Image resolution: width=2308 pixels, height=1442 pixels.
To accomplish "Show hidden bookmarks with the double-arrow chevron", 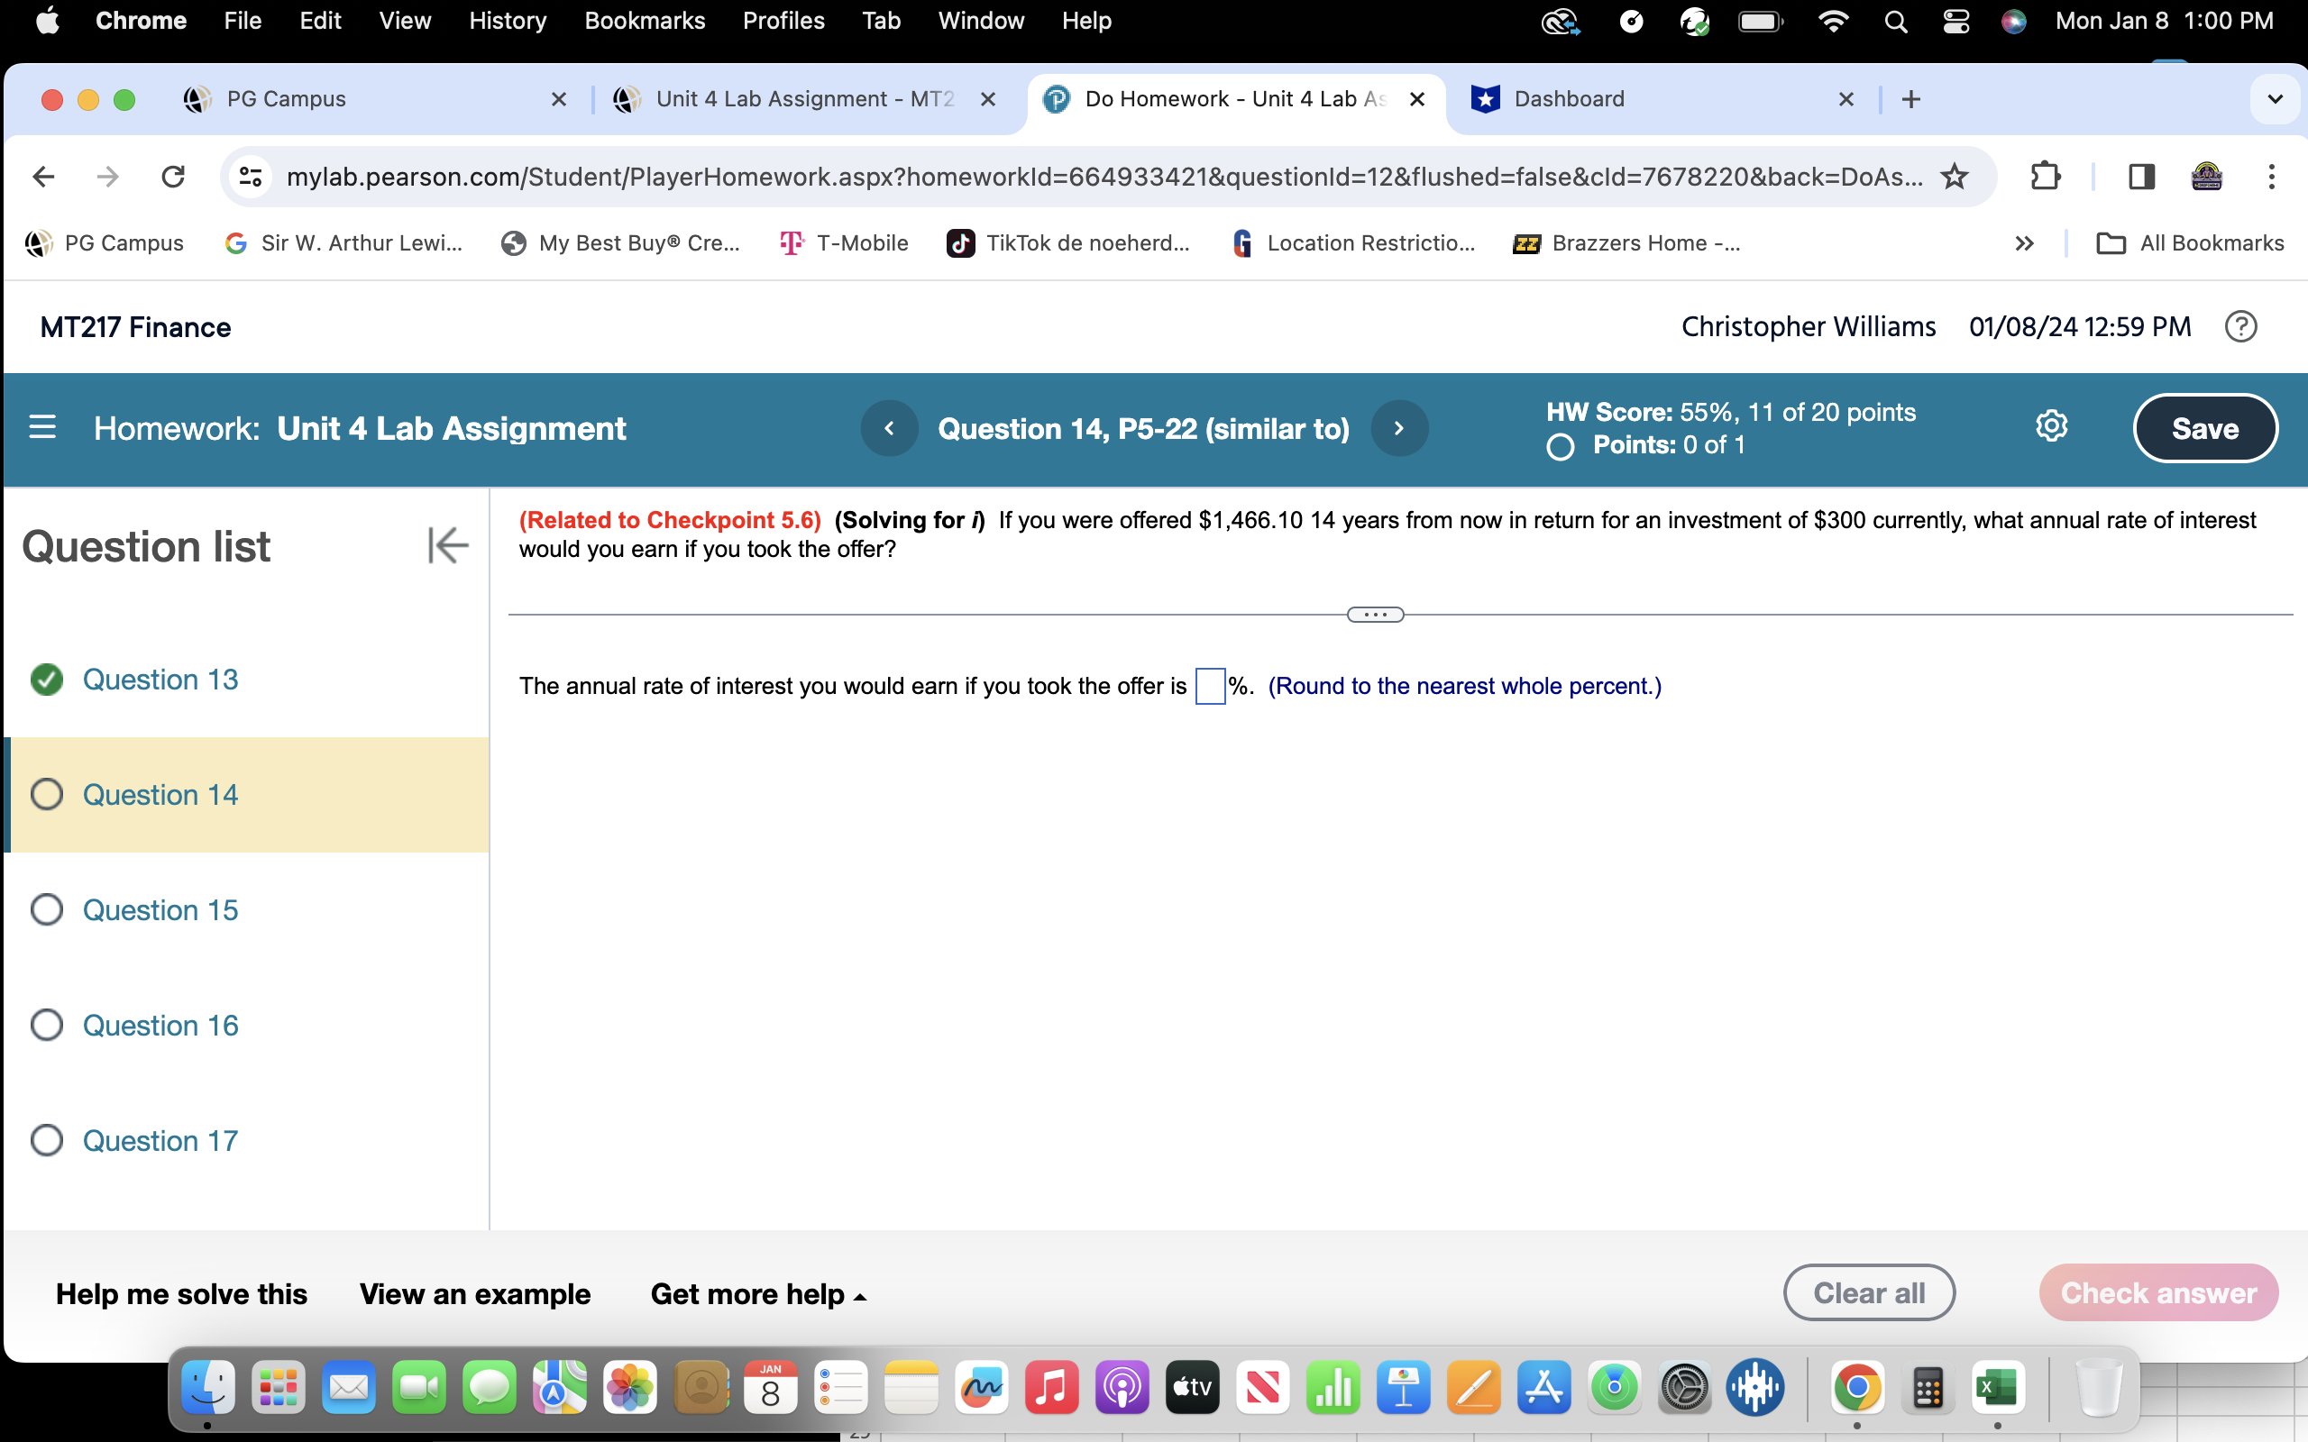I will pyautogui.click(x=2024, y=243).
